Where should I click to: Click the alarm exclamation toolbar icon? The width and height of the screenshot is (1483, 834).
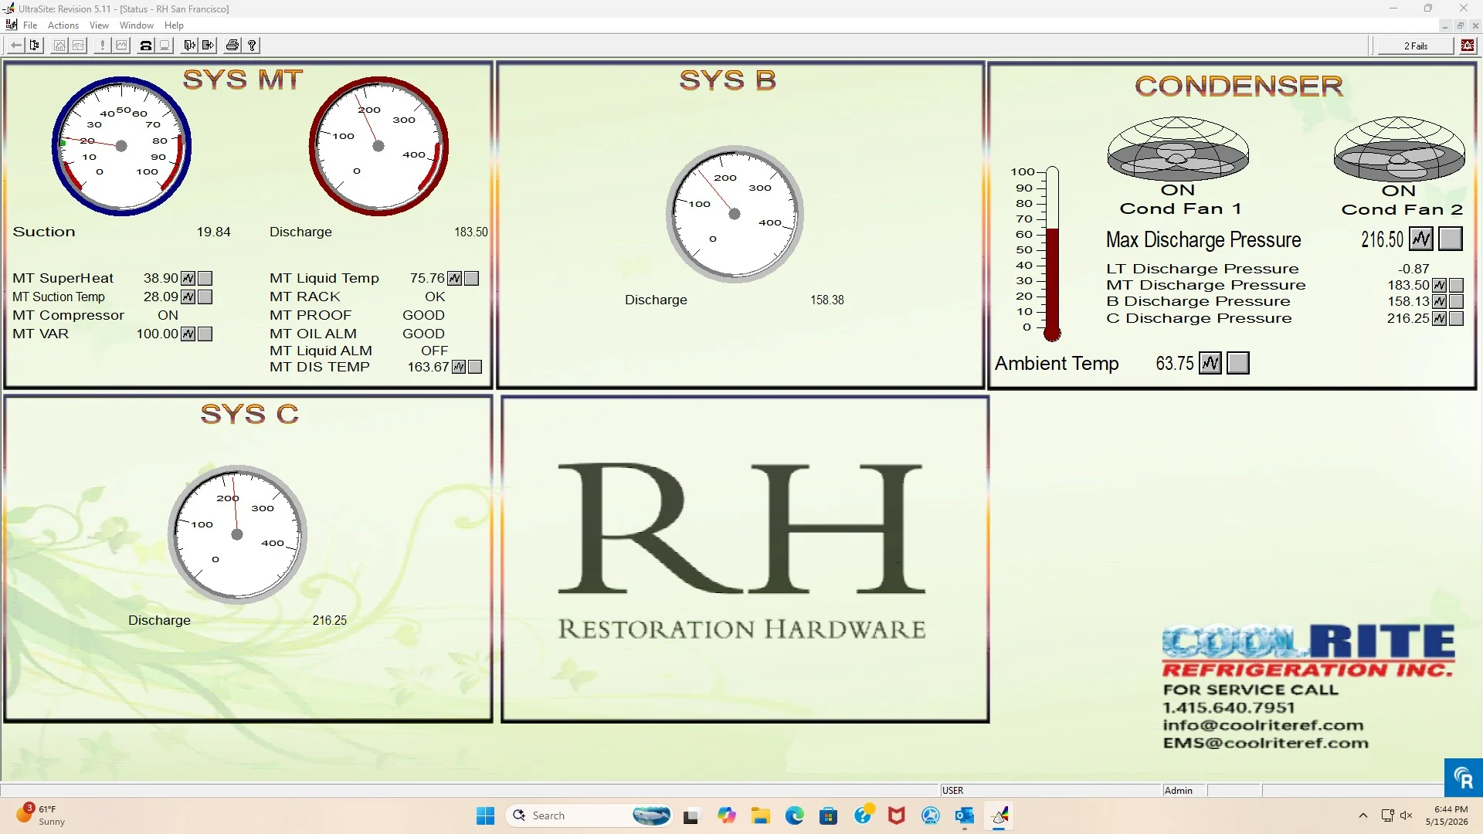tap(103, 46)
